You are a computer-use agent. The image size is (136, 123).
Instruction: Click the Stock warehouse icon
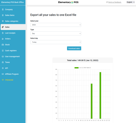tap(3, 45)
